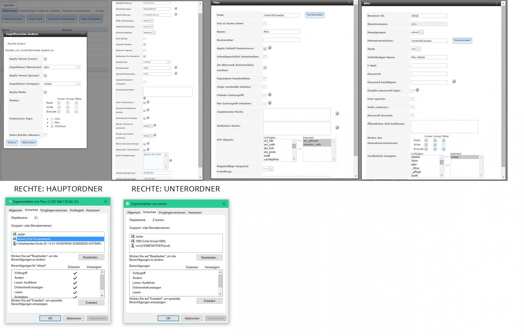The height and width of the screenshot is (336, 524).
Task: Click info icon for Zeroconf Freigaben Suche
Action: click(x=148, y=110)
